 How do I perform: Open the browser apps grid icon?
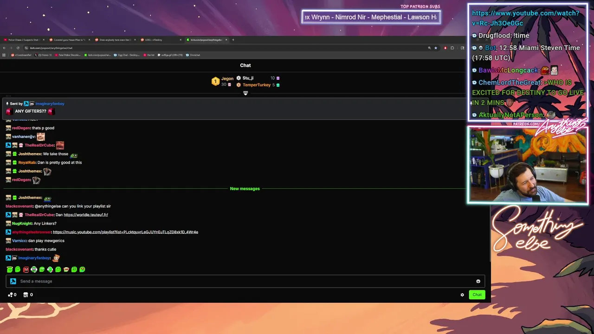pos(4,55)
